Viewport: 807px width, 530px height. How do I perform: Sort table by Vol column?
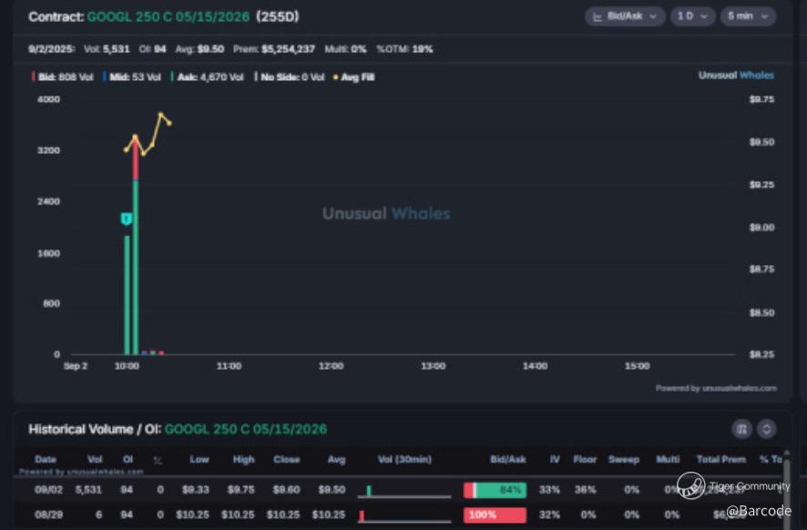(95, 459)
